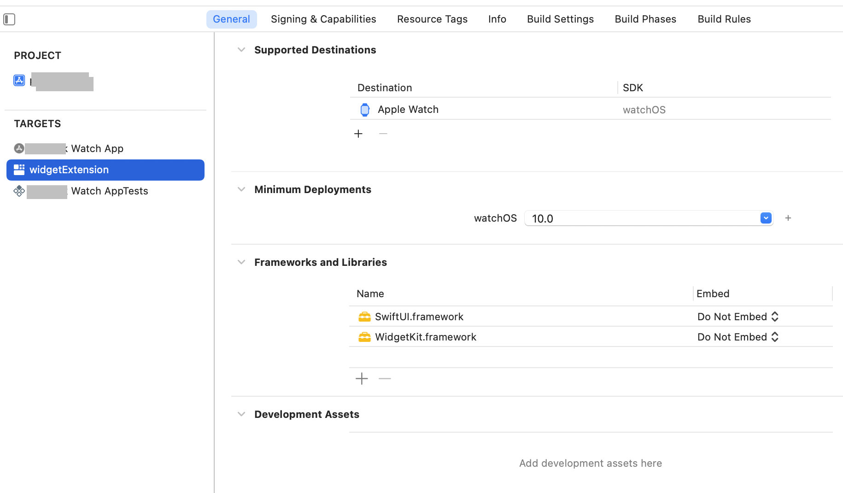Change SwiftUI.framework embed option

pos(738,317)
